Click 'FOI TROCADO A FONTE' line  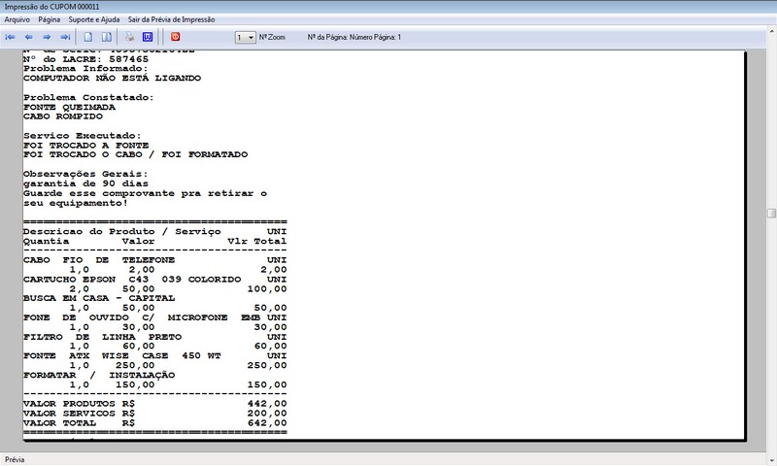click(x=85, y=145)
